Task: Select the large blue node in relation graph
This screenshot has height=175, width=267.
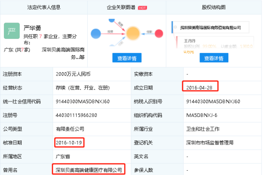Action: [96, 34]
